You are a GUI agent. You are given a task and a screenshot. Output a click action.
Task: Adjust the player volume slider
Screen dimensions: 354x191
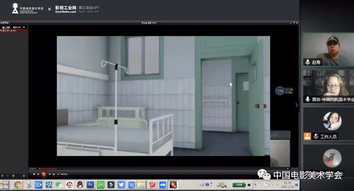(64, 174)
